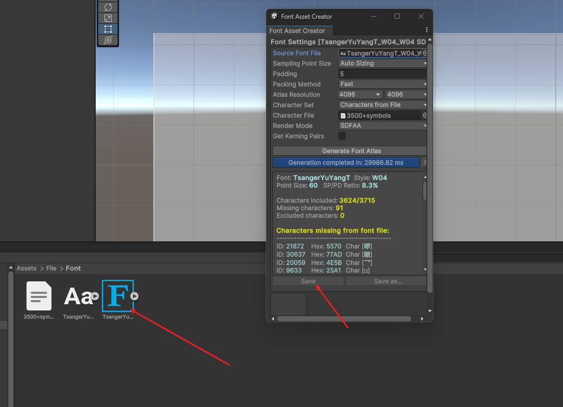Open Assets in the project breadcrumb

(x=26, y=268)
